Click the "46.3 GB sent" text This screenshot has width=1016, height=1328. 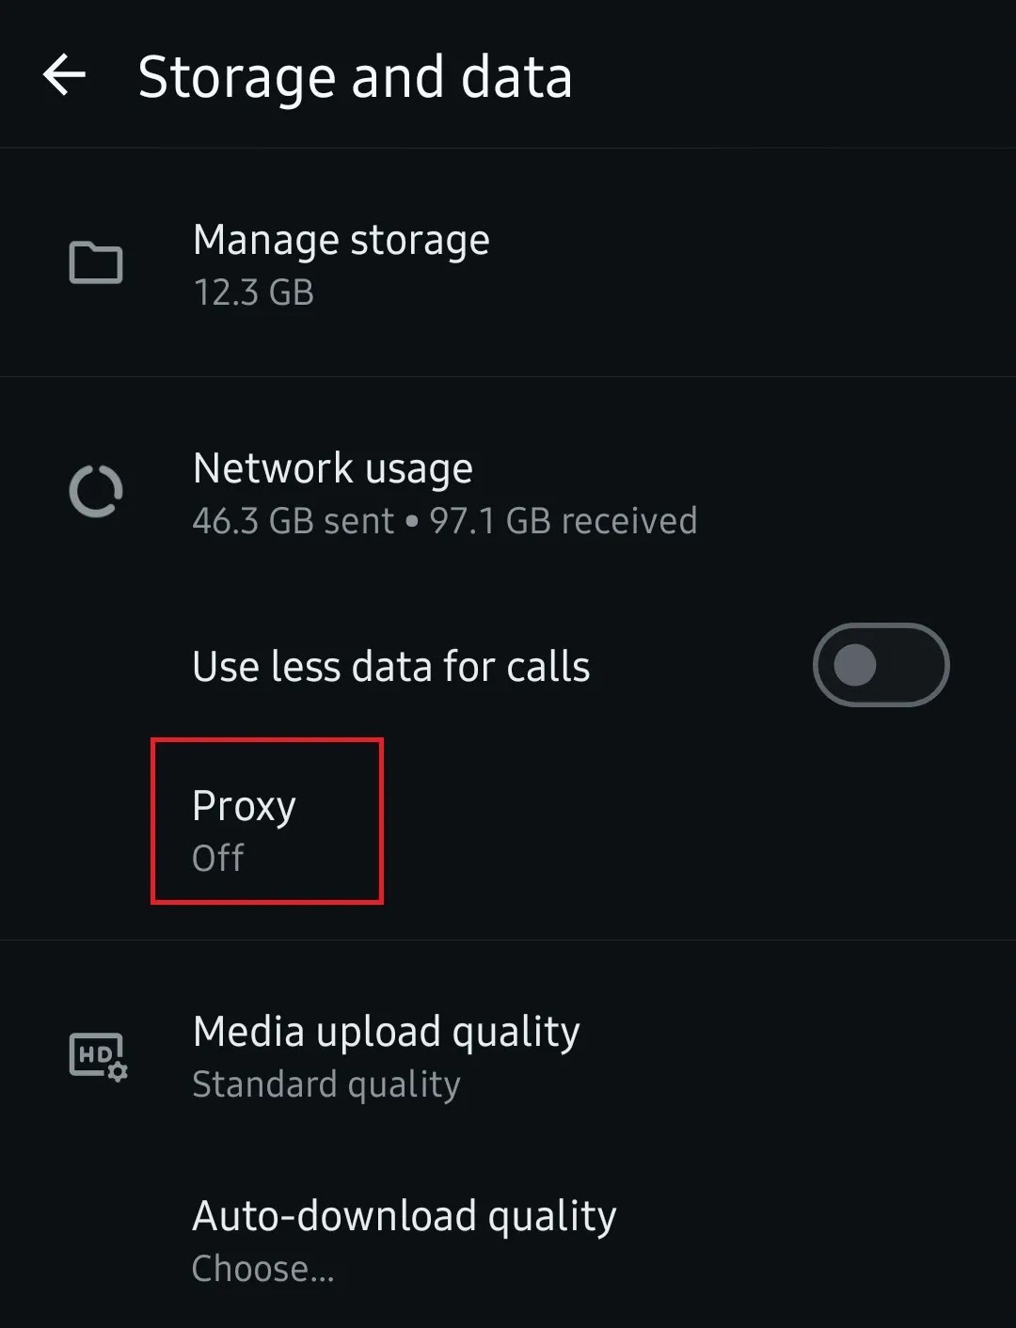[x=293, y=521]
